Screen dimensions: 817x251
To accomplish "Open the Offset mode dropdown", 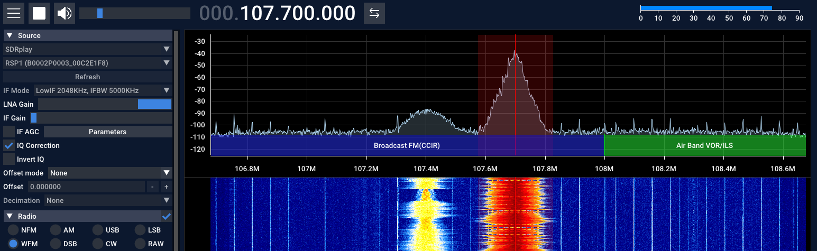I will click(110, 173).
